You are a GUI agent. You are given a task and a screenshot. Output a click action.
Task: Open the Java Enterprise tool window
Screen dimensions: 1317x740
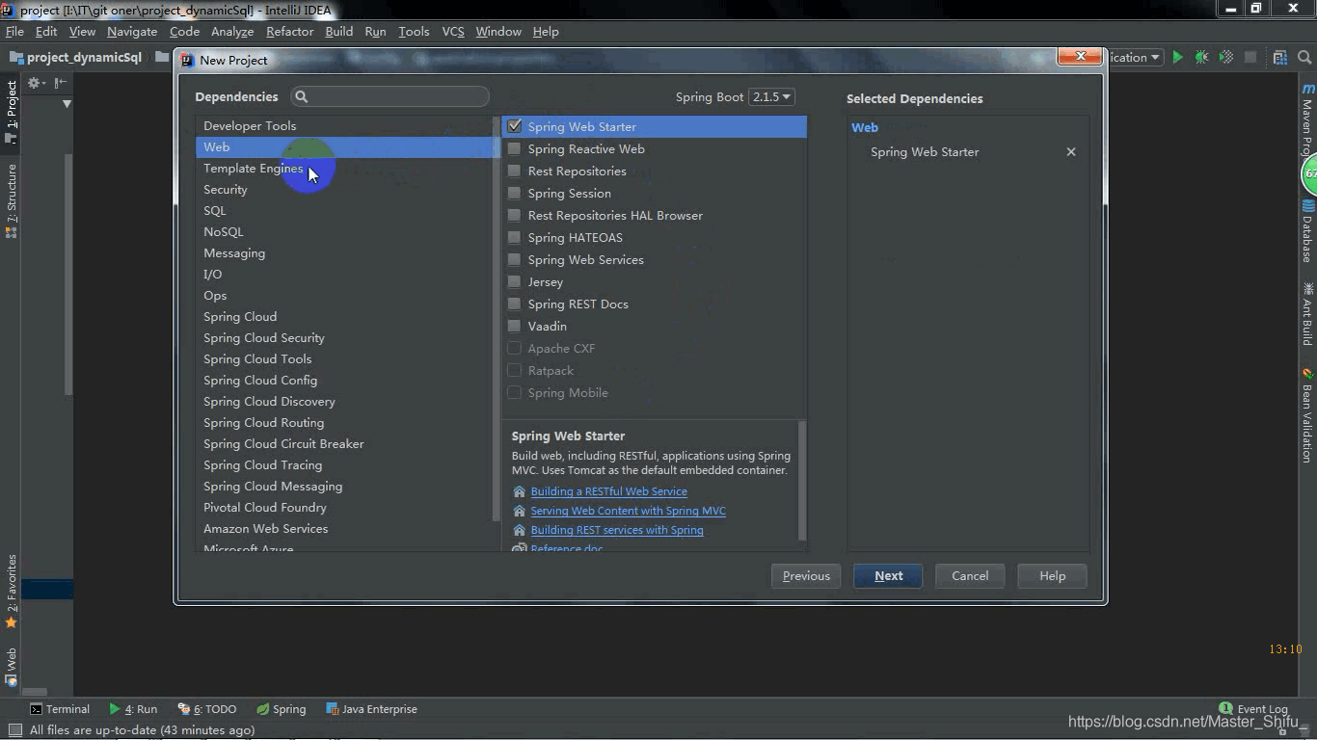[371, 709]
